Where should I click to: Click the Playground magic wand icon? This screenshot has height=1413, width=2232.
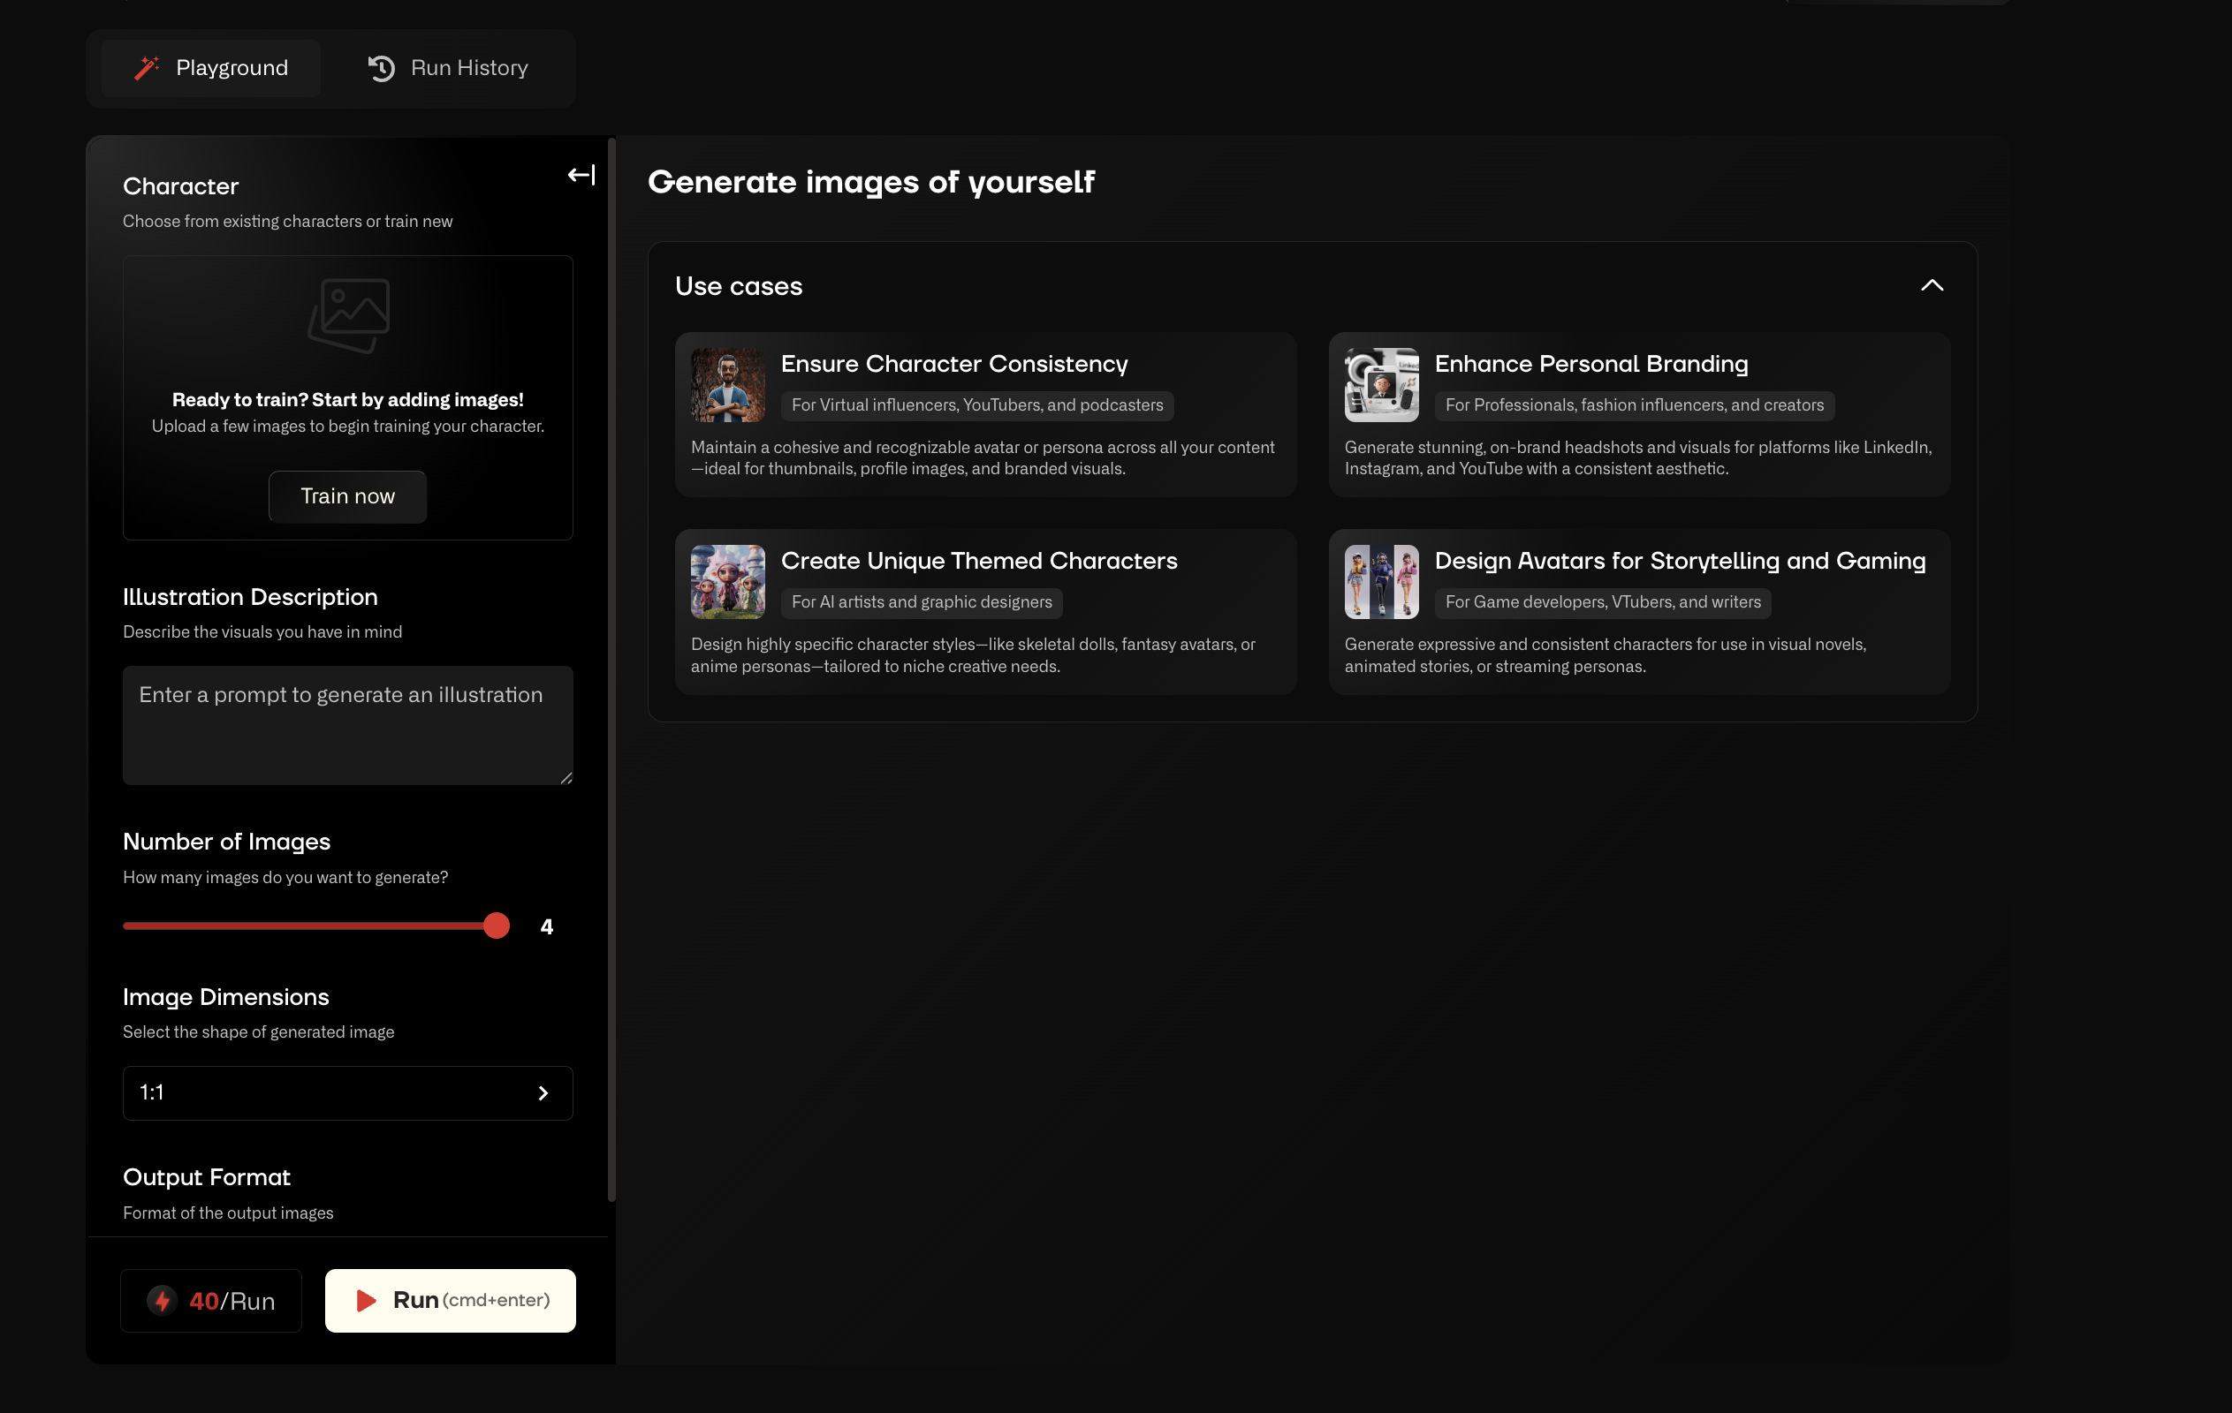[147, 69]
